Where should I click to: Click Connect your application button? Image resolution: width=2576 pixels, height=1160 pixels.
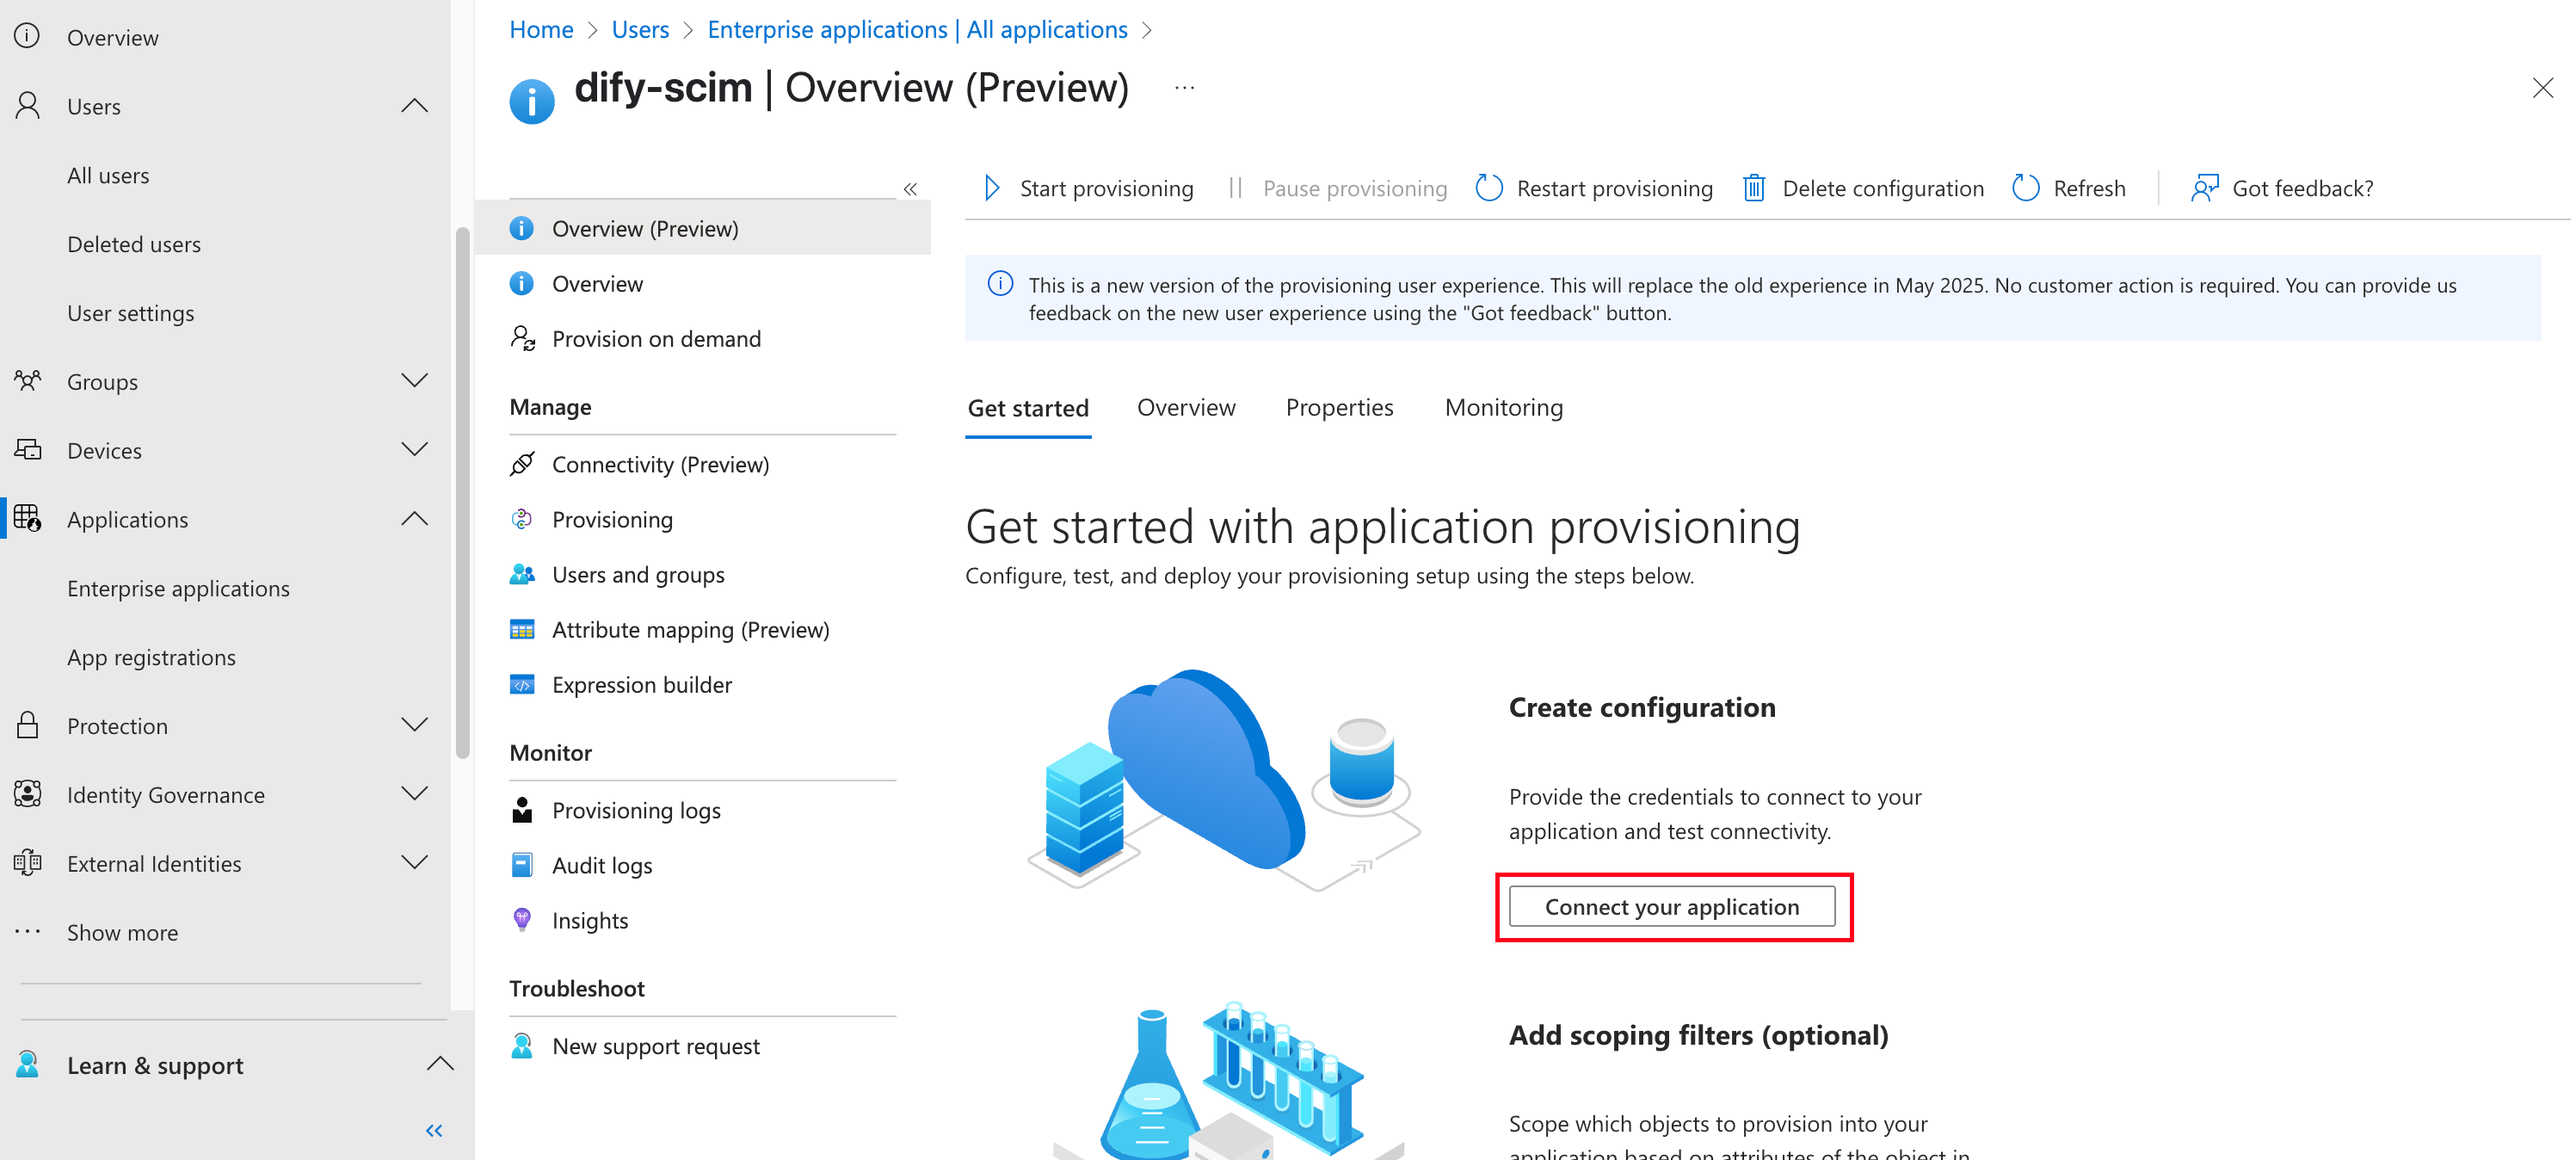[x=1672, y=906]
